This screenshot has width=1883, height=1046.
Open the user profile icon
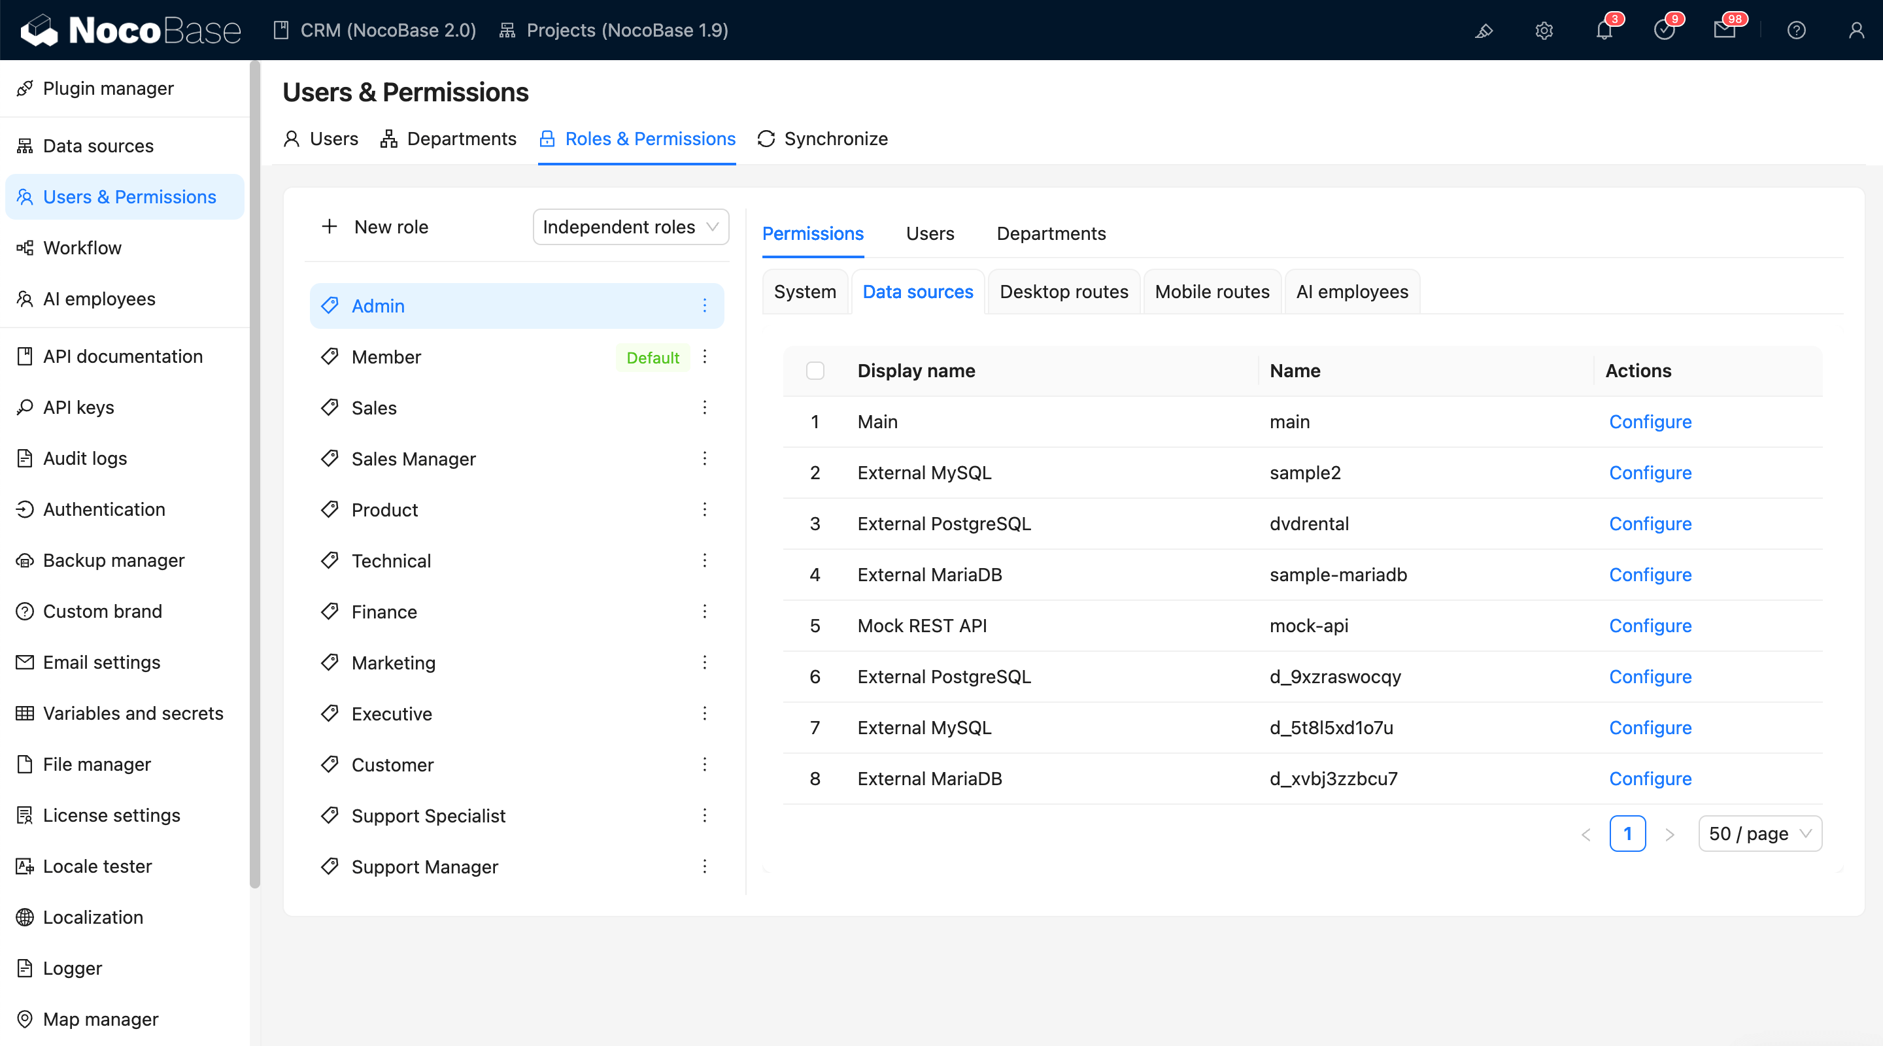1856,31
